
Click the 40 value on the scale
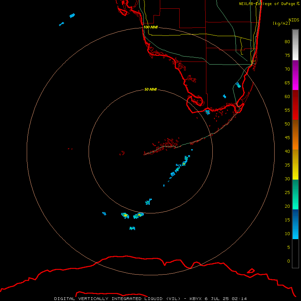[287, 151]
